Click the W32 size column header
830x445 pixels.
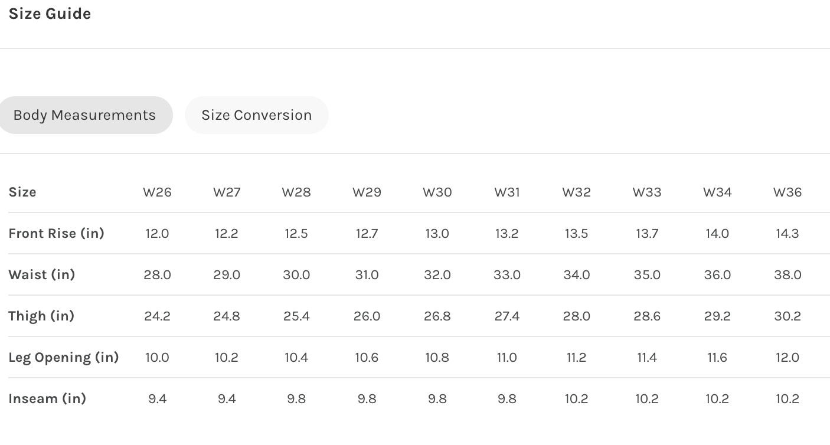point(576,192)
